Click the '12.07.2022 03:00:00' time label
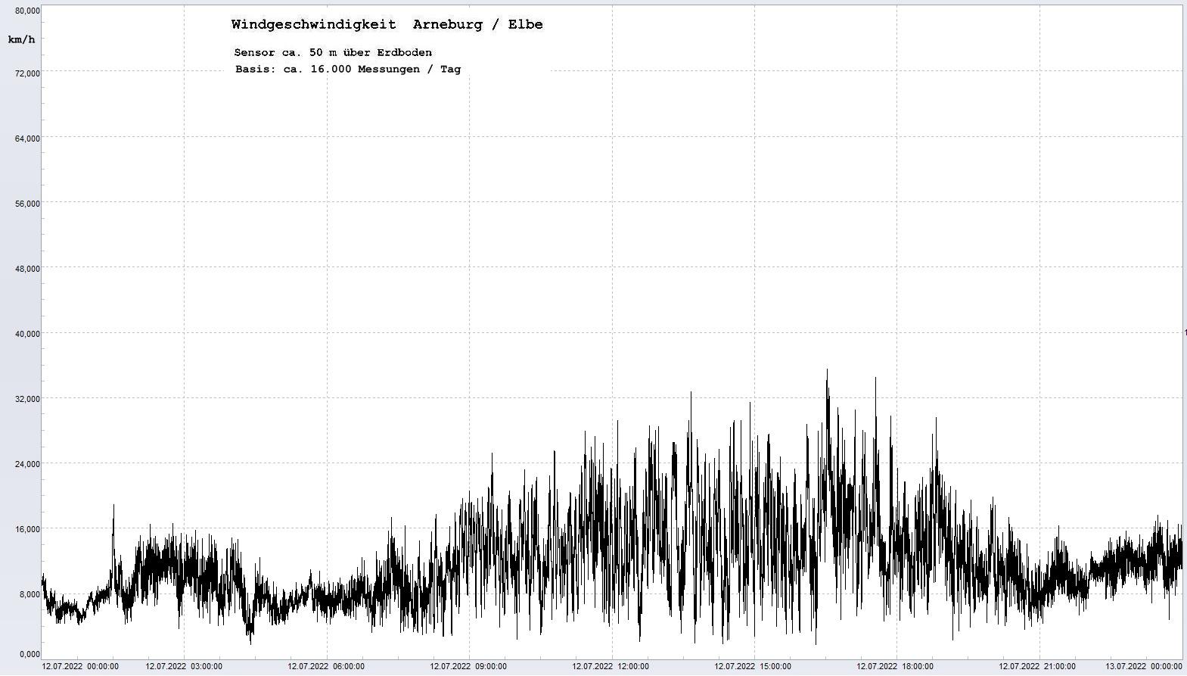 [x=184, y=667]
